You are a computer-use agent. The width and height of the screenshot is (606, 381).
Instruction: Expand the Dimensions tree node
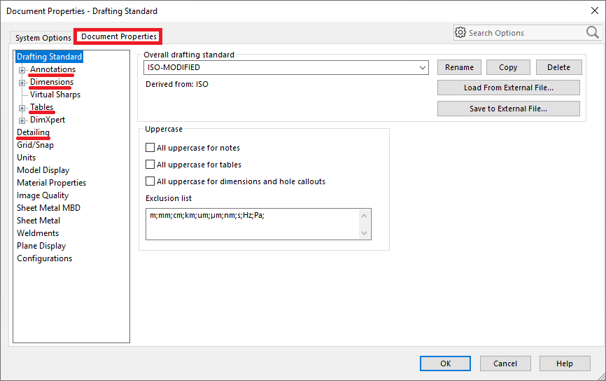22,83
